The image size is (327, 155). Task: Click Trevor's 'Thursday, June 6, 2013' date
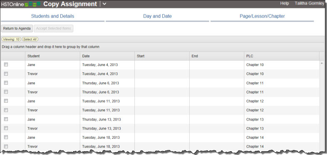[x=101, y=92]
